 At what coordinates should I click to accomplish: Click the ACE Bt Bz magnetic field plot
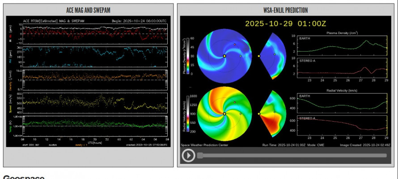click(95, 34)
